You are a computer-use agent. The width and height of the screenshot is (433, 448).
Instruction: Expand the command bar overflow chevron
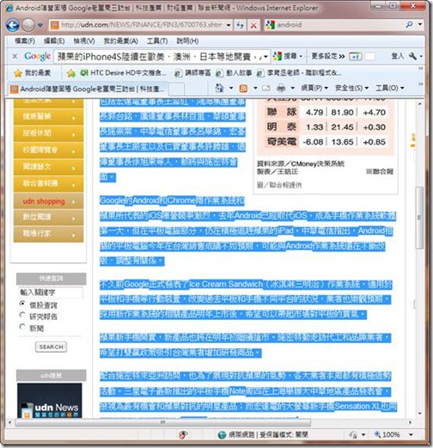421,84
